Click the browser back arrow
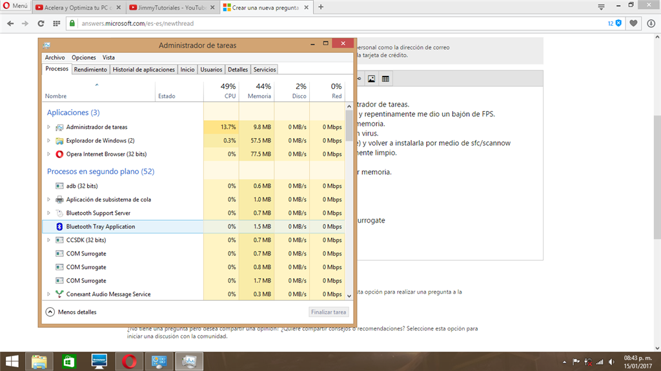The width and height of the screenshot is (661, 371). [x=10, y=24]
